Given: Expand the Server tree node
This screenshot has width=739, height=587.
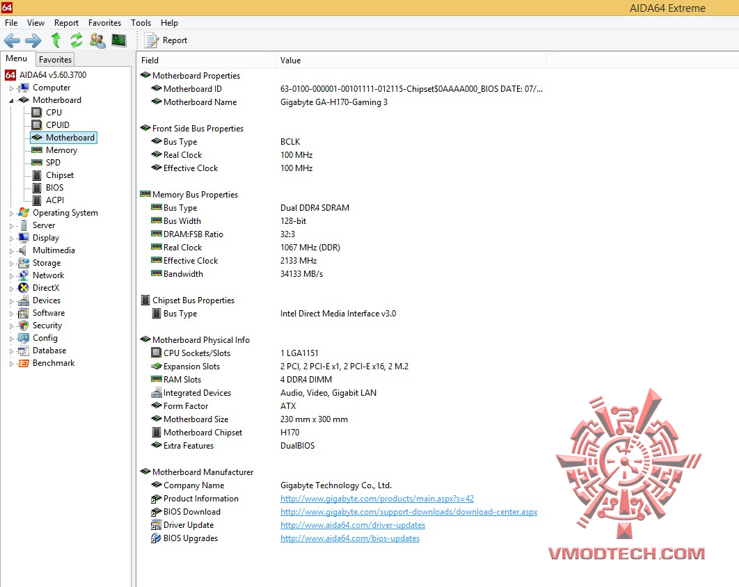Looking at the screenshot, I should click(11, 225).
